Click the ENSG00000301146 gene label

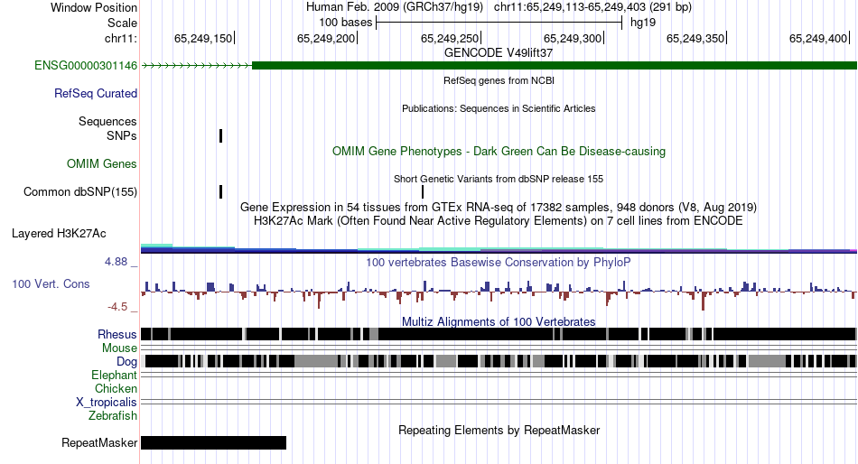(86, 66)
